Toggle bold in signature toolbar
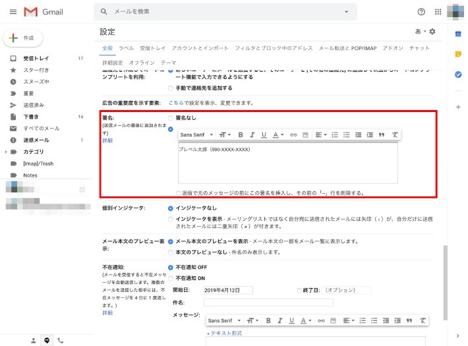The image size is (468, 346). pyautogui.click(x=241, y=135)
